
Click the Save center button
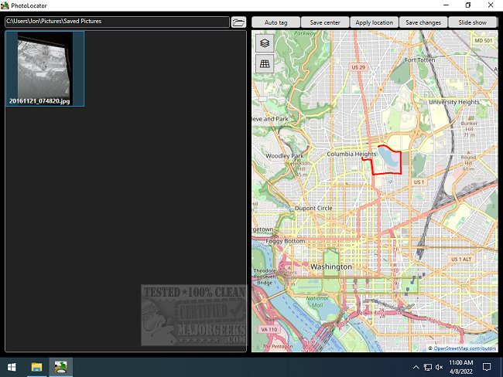(x=325, y=22)
